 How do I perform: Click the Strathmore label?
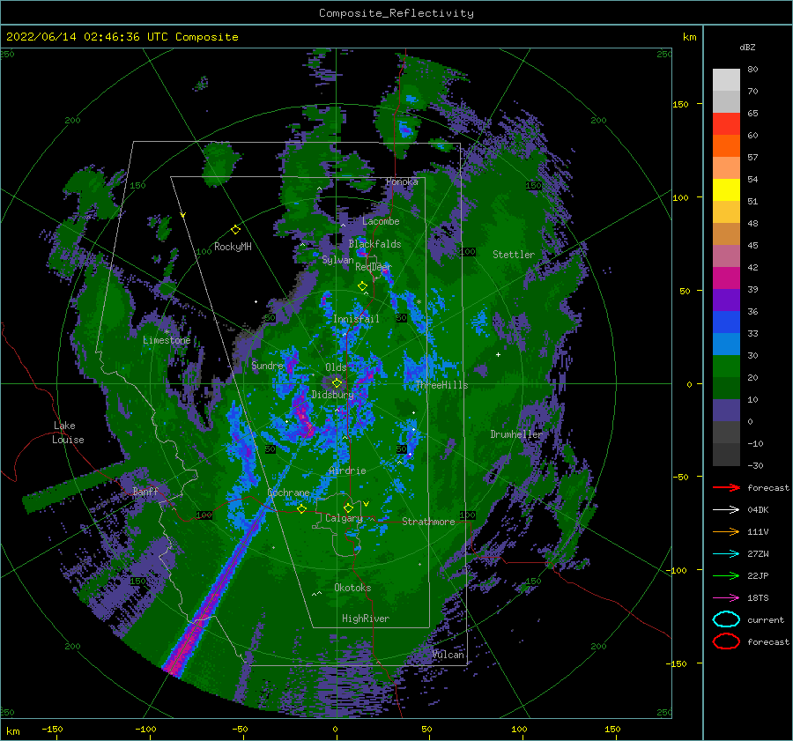tap(428, 522)
